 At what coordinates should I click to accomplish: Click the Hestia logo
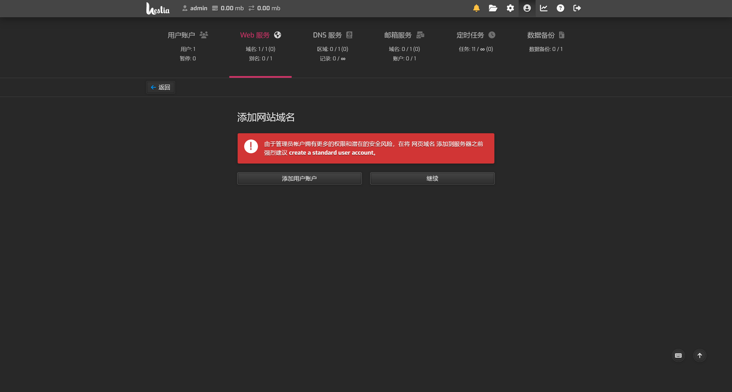click(158, 9)
